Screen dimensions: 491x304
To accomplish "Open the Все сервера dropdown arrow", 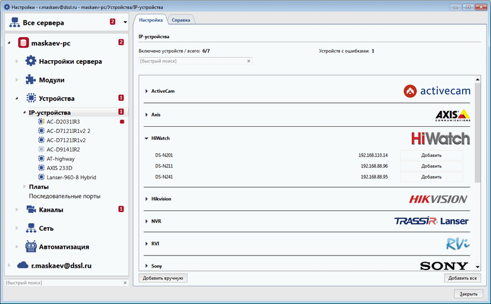I will click(125, 23).
